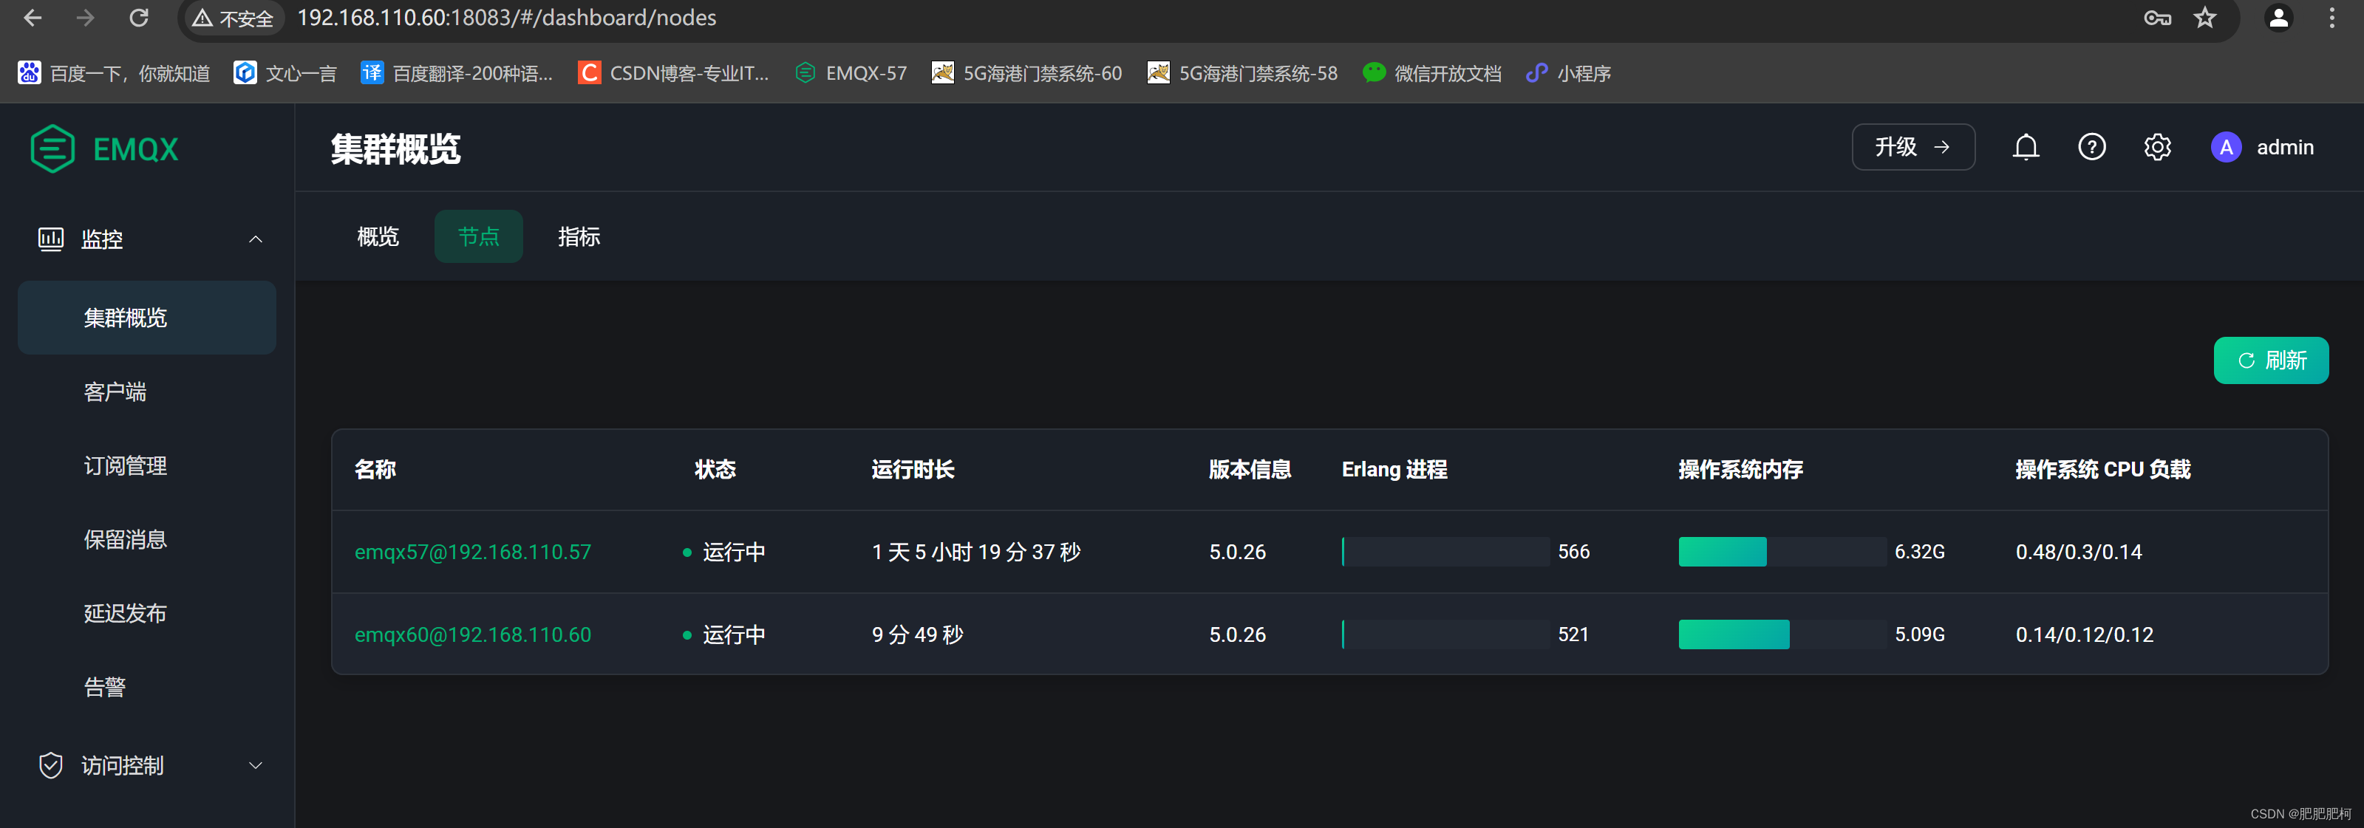Screen dimensions: 2364x828
Task: Click the 名称 column header
Action: 375,470
